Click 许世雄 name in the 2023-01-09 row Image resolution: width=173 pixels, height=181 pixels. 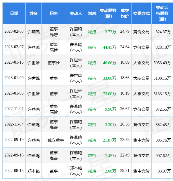[34, 78]
